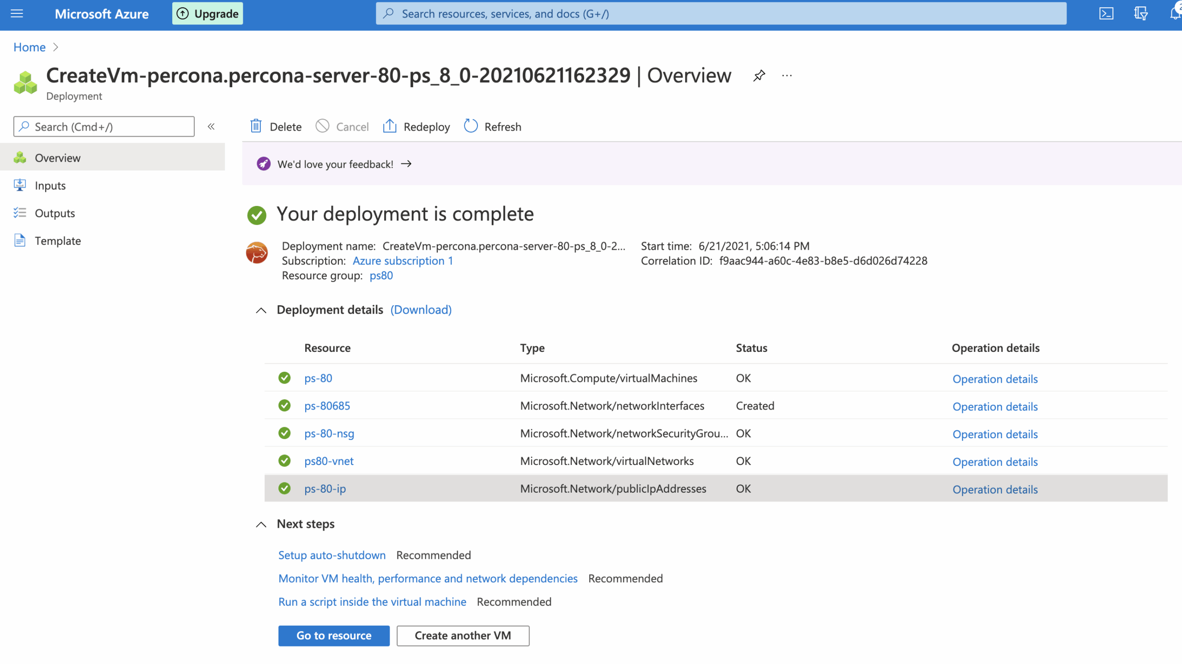Click the Directories and subscriptions filter icon

click(1140, 13)
